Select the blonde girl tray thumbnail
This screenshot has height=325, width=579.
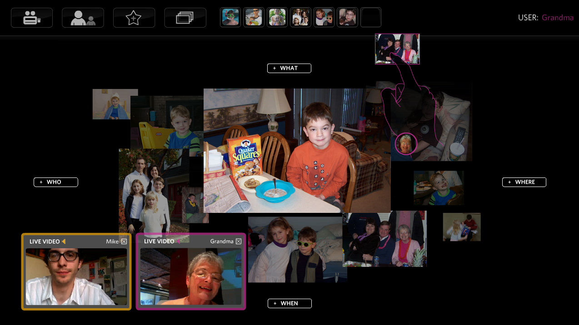[x=277, y=17]
